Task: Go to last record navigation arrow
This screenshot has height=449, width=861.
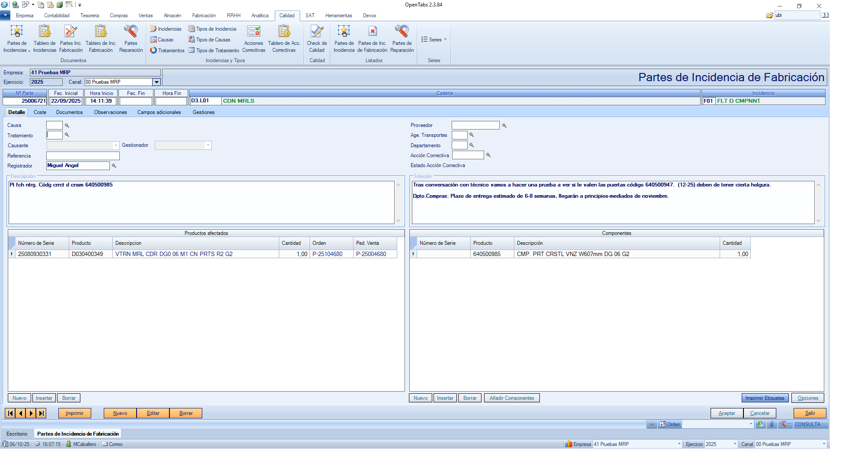Action: [41, 413]
